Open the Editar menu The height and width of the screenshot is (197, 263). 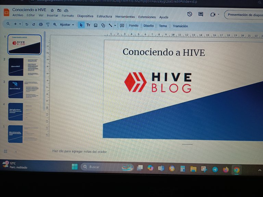coord(31,15)
